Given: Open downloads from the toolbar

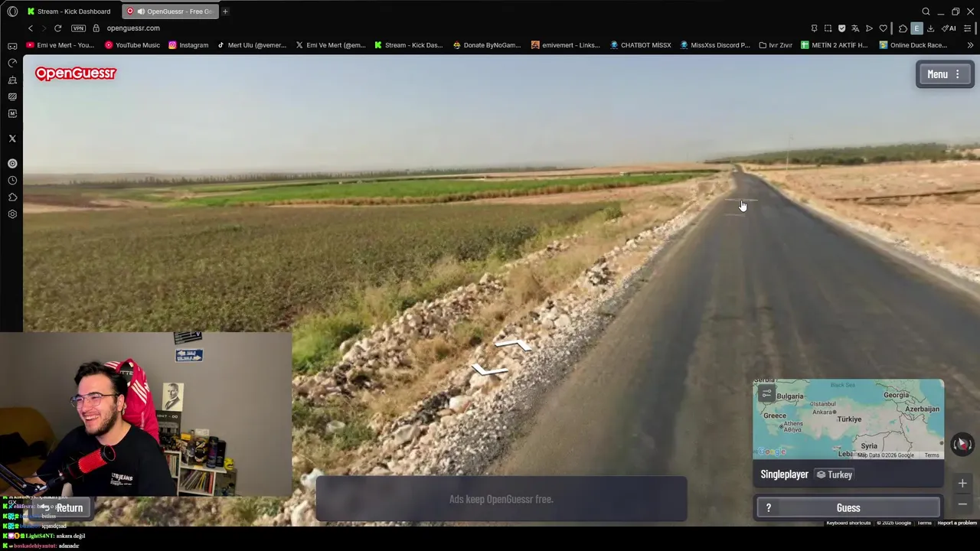Looking at the screenshot, I should [x=930, y=28].
